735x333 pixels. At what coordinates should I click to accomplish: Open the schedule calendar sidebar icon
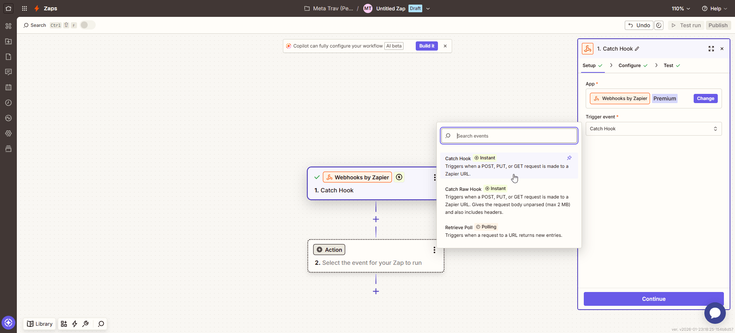(x=8, y=87)
